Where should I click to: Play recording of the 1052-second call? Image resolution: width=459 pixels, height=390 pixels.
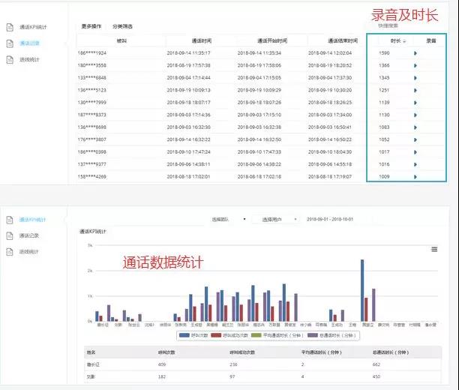point(415,139)
